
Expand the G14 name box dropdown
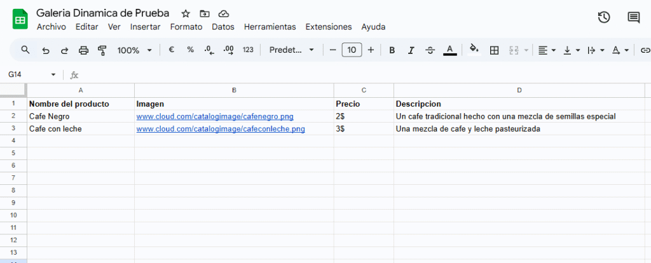pos(53,75)
